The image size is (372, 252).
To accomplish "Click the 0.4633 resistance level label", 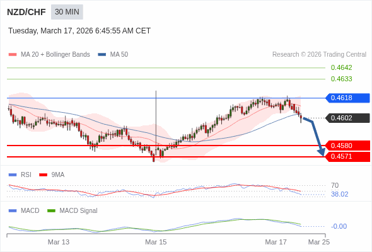I will pyautogui.click(x=341, y=79).
